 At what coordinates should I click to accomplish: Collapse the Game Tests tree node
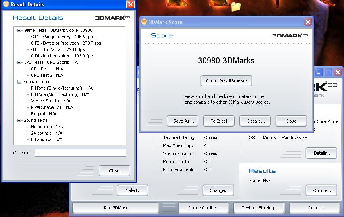click(19, 30)
